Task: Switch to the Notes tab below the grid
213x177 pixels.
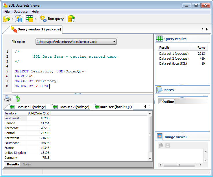Action: pos(27,164)
